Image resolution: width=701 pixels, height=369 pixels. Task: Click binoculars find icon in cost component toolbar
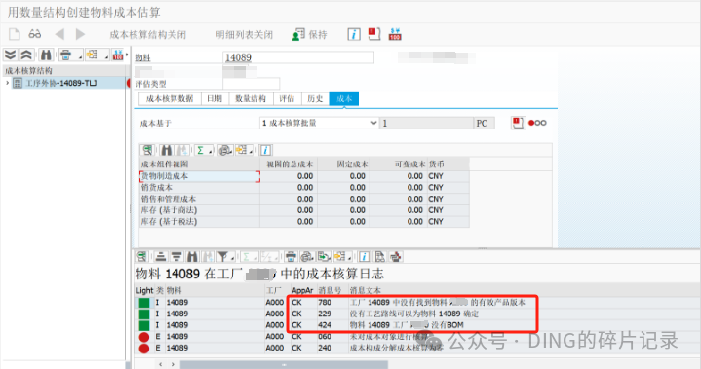pos(167,150)
